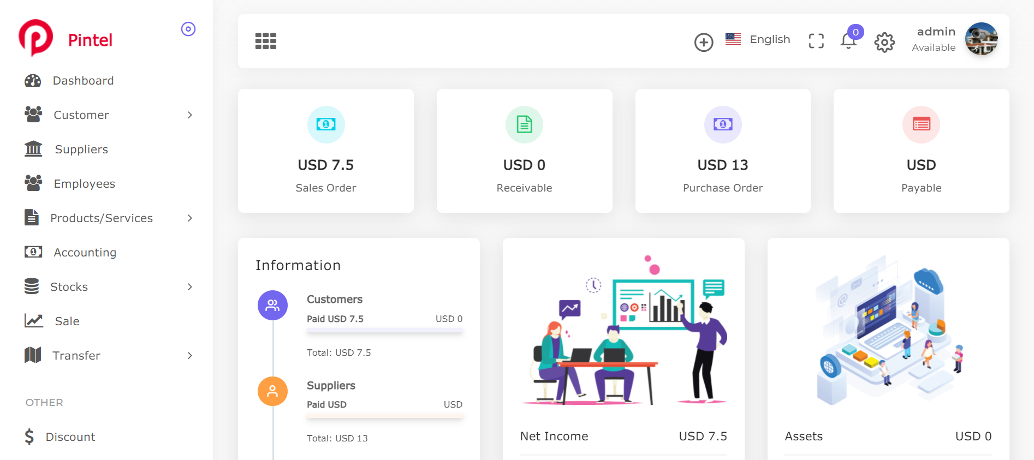
Task: Open the English language dropdown
Action: pyautogui.click(x=758, y=40)
